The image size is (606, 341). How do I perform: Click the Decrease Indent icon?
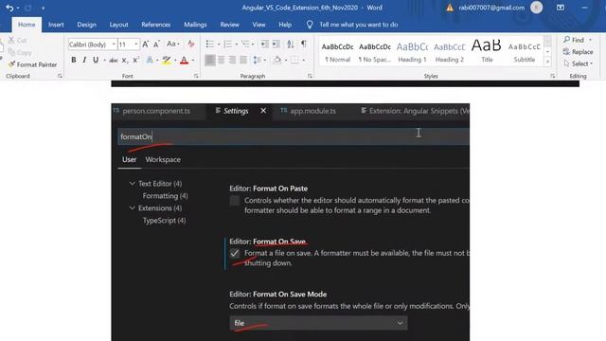coord(264,45)
